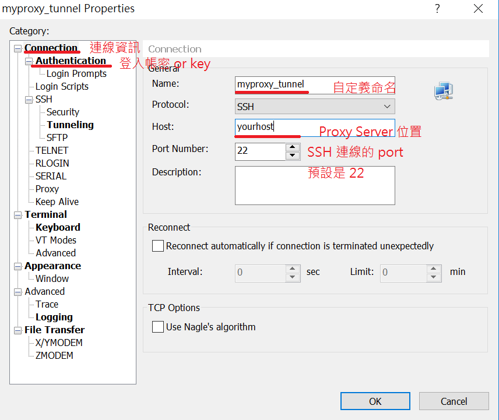This screenshot has height=420, width=499.
Task: Open SFTP settings
Action: click(x=57, y=137)
